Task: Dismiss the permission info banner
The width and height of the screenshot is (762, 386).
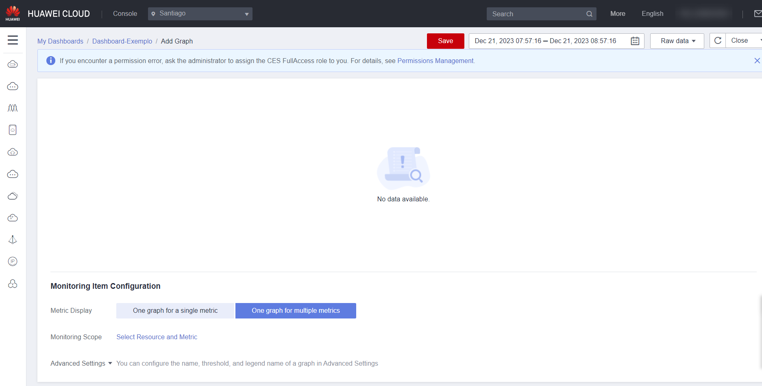Action: 757,61
